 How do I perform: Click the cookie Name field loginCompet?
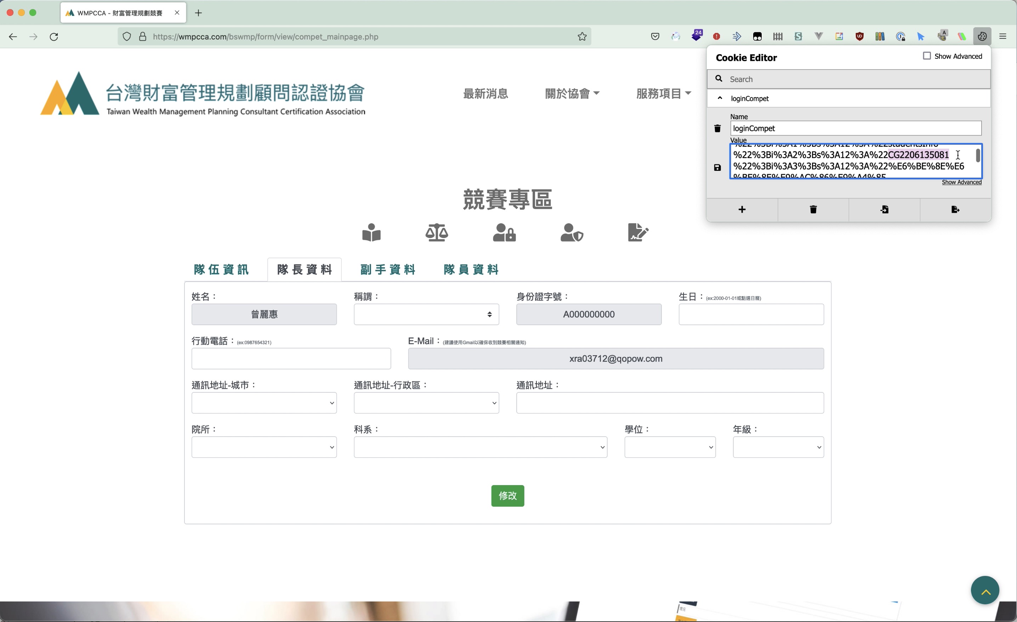coord(856,128)
